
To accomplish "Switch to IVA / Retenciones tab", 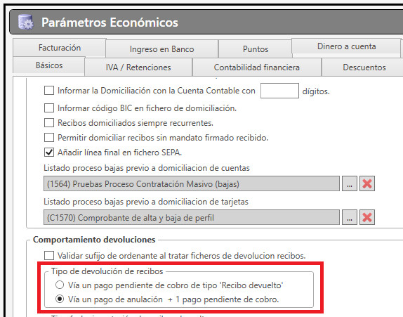I will tap(138, 67).
